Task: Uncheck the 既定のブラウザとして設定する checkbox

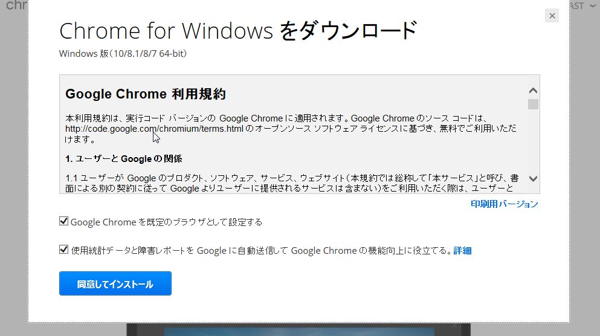Action: (x=63, y=221)
